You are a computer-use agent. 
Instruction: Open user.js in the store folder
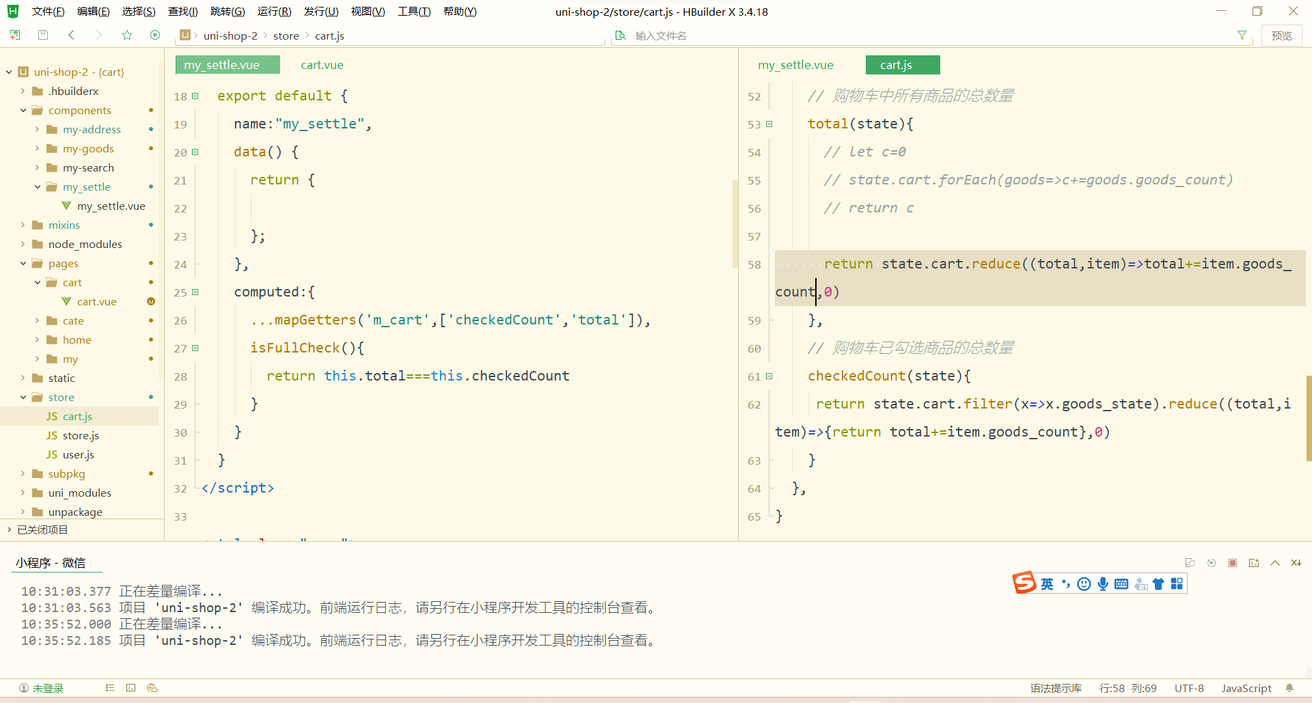(78, 454)
